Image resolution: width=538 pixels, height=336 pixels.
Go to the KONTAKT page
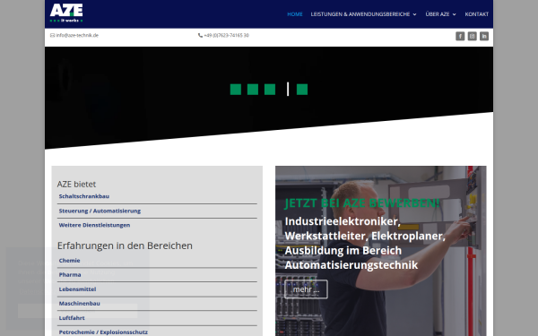pos(477,14)
